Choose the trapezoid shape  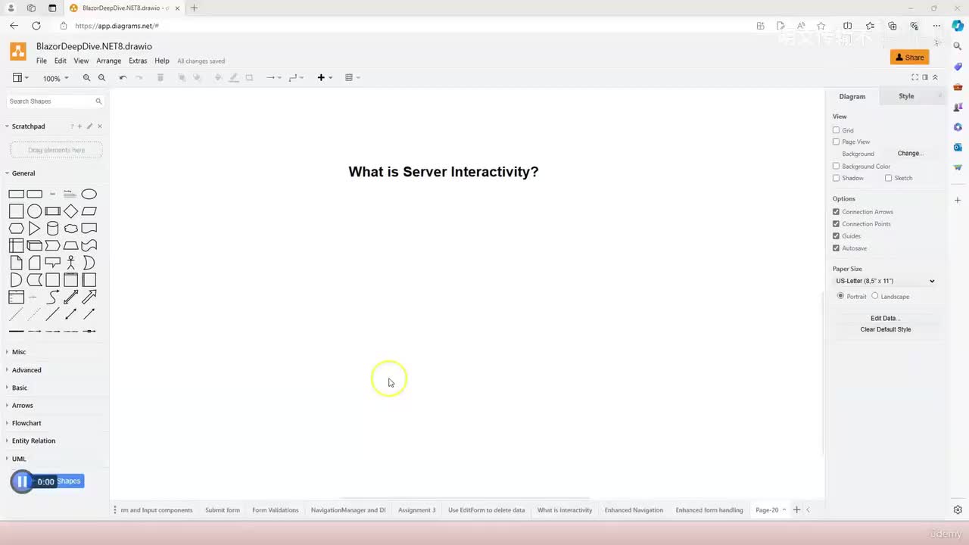tap(71, 245)
